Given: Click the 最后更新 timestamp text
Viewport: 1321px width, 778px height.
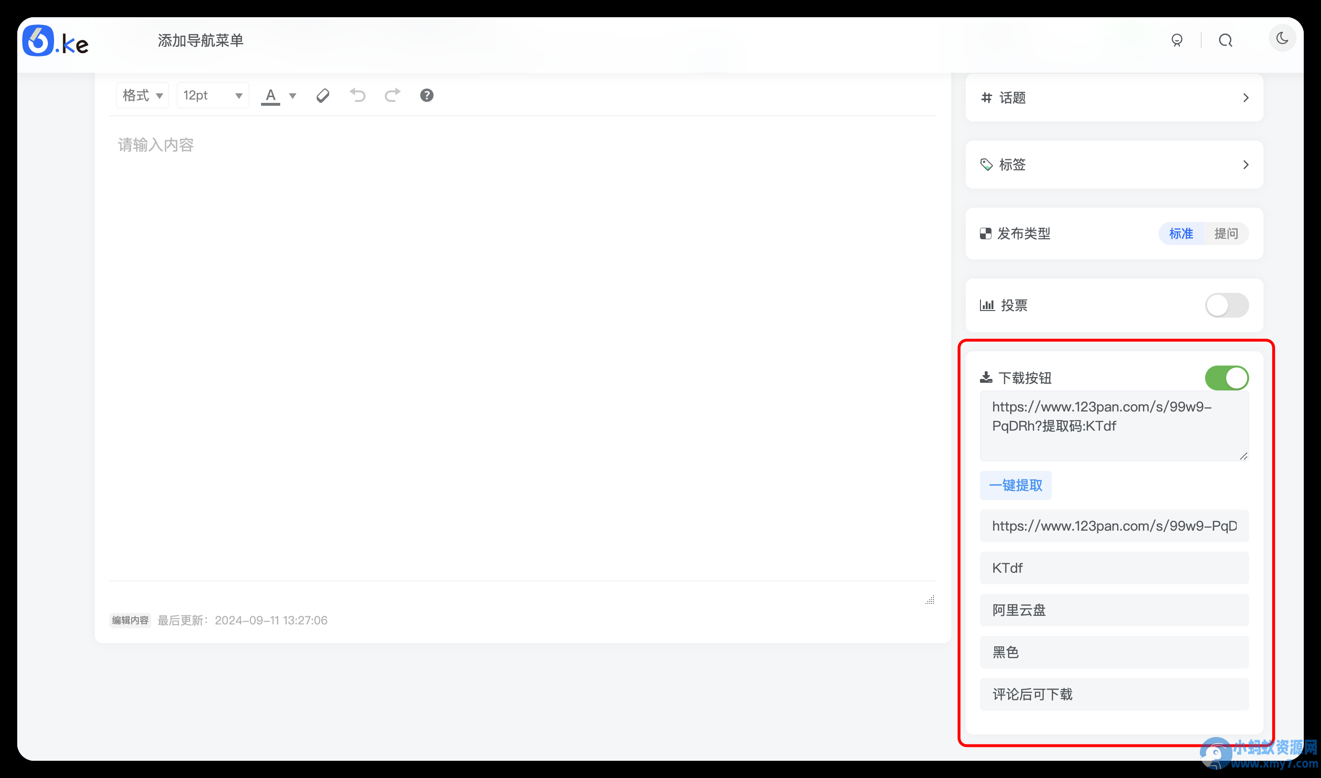Looking at the screenshot, I should 242,621.
